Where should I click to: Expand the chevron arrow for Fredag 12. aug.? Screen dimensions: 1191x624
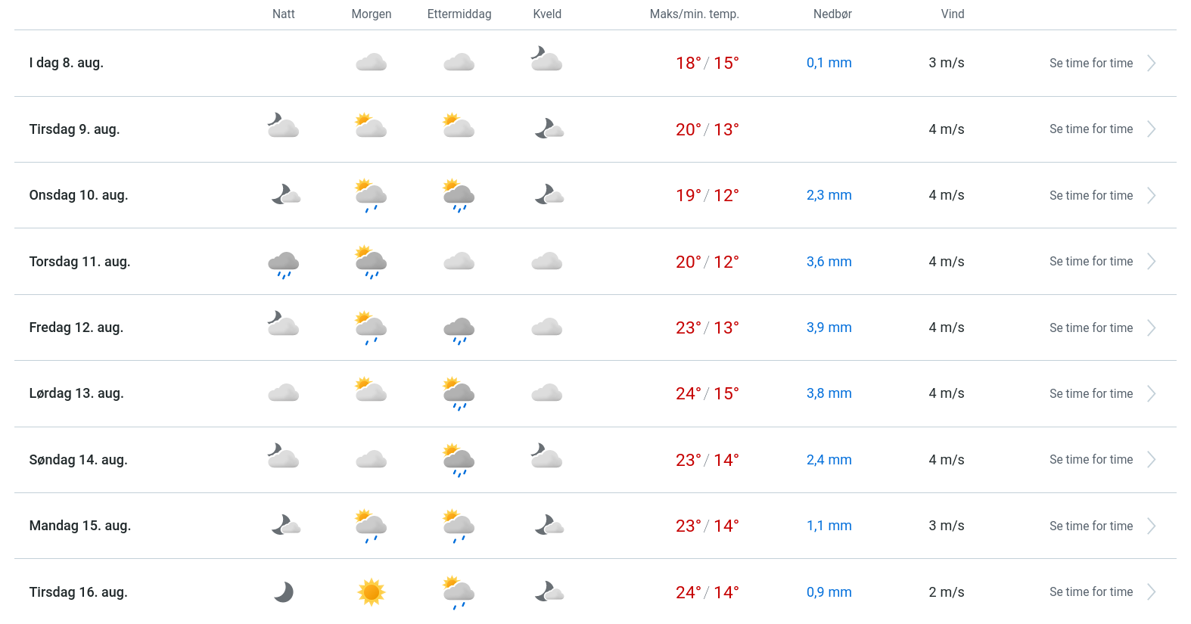(x=1151, y=328)
